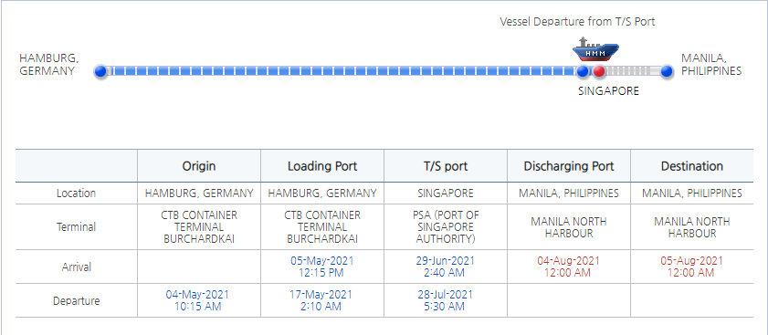Click the Loading Port column header
768x335 pixels.
click(322, 166)
